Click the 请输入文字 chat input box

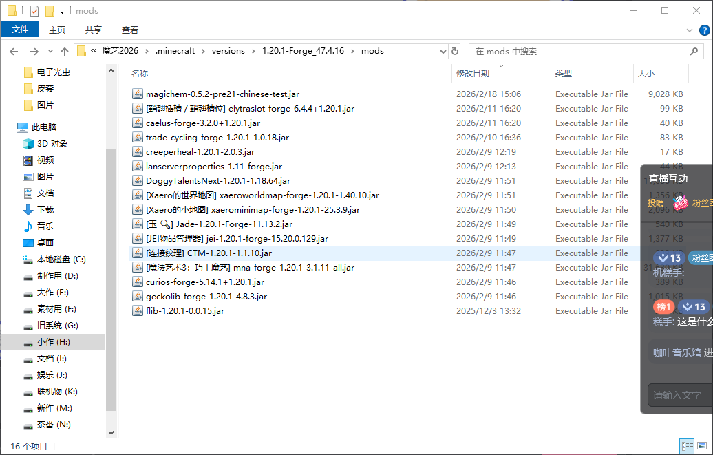point(681,395)
